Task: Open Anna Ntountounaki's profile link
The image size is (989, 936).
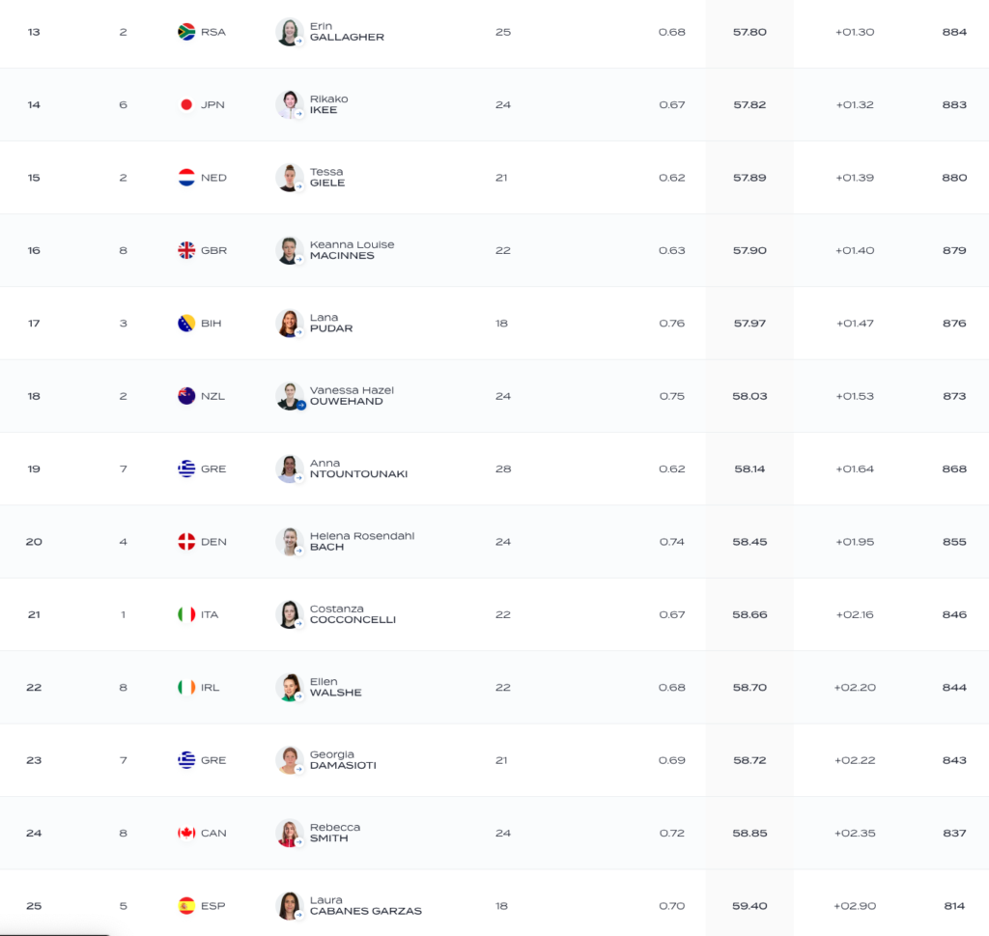Action: 358,468
